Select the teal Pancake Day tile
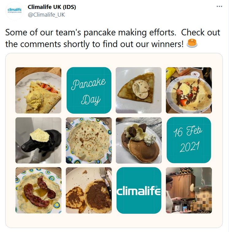Screen dimensions: 229x232 tap(89, 90)
